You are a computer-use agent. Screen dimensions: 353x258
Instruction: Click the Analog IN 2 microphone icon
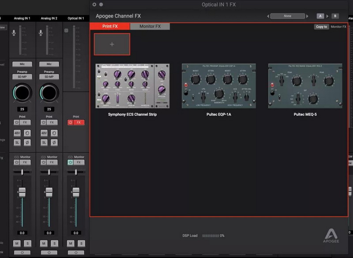click(41, 33)
